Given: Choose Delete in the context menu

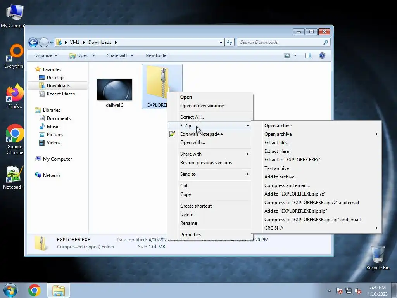Looking at the screenshot, I should [x=210, y=214].
